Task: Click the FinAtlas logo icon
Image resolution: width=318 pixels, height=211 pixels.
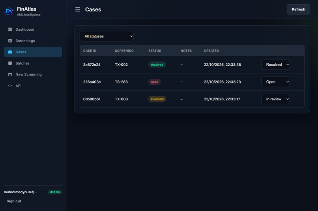Action: click(9, 11)
